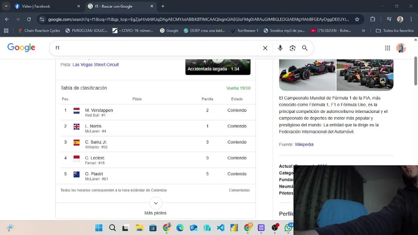Select C. Leclerc row
This screenshot has height=235, width=418.
(x=155, y=160)
